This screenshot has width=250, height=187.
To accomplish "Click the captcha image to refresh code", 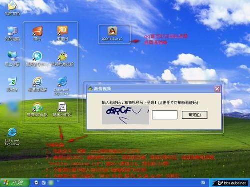I will pyautogui.click(x=125, y=115).
